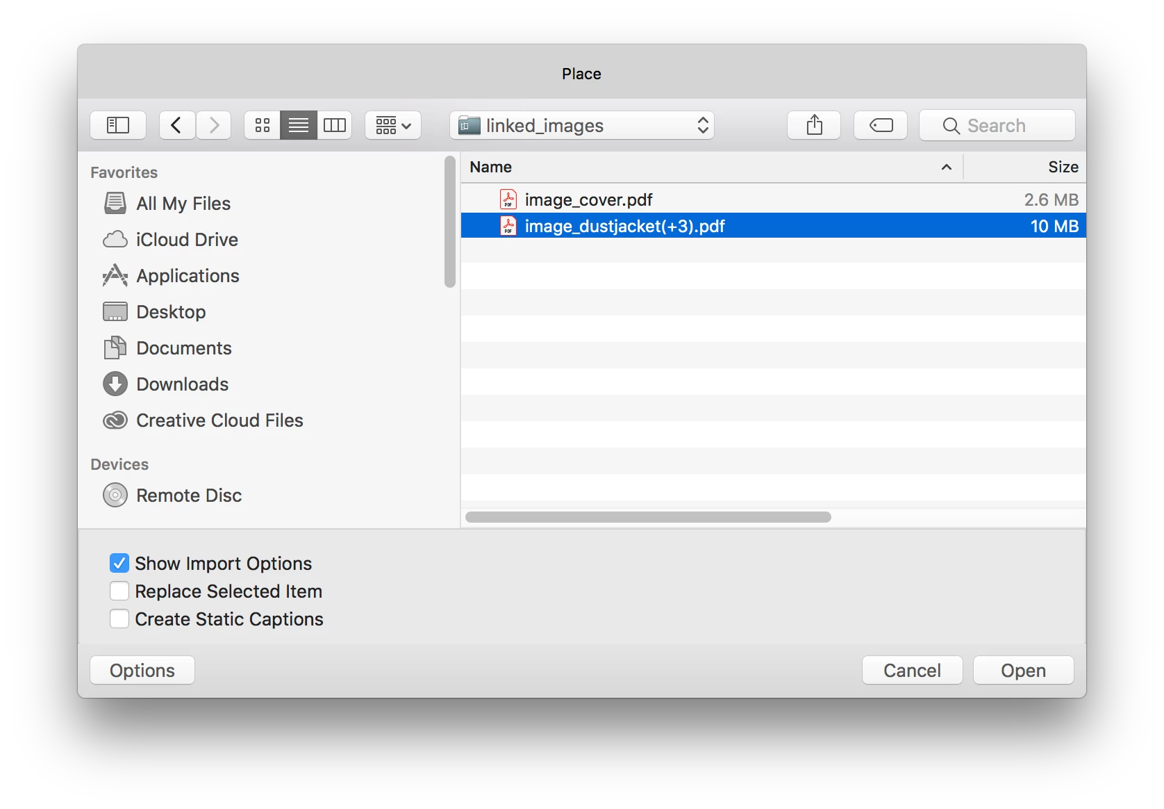1164x809 pixels.
Task: Open the linked_images folder path popup
Action: pyautogui.click(x=582, y=125)
